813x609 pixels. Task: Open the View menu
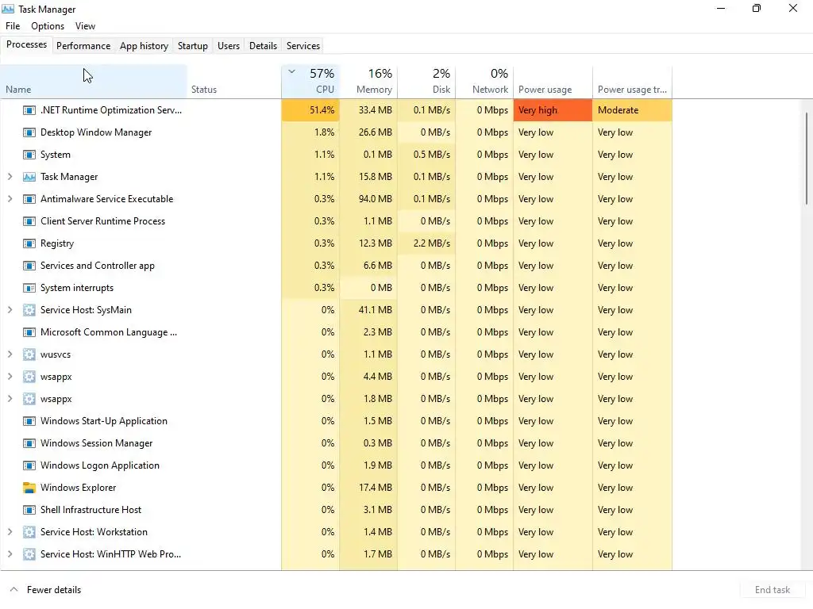(x=85, y=26)
